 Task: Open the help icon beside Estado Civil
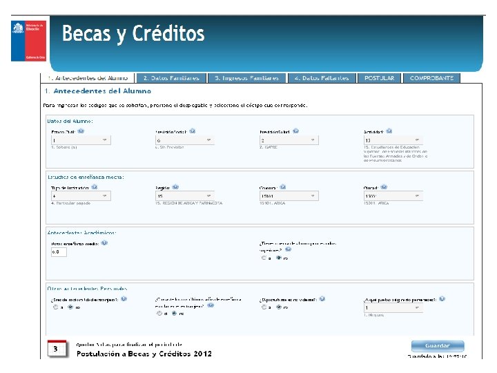click(x=81, y=131)
